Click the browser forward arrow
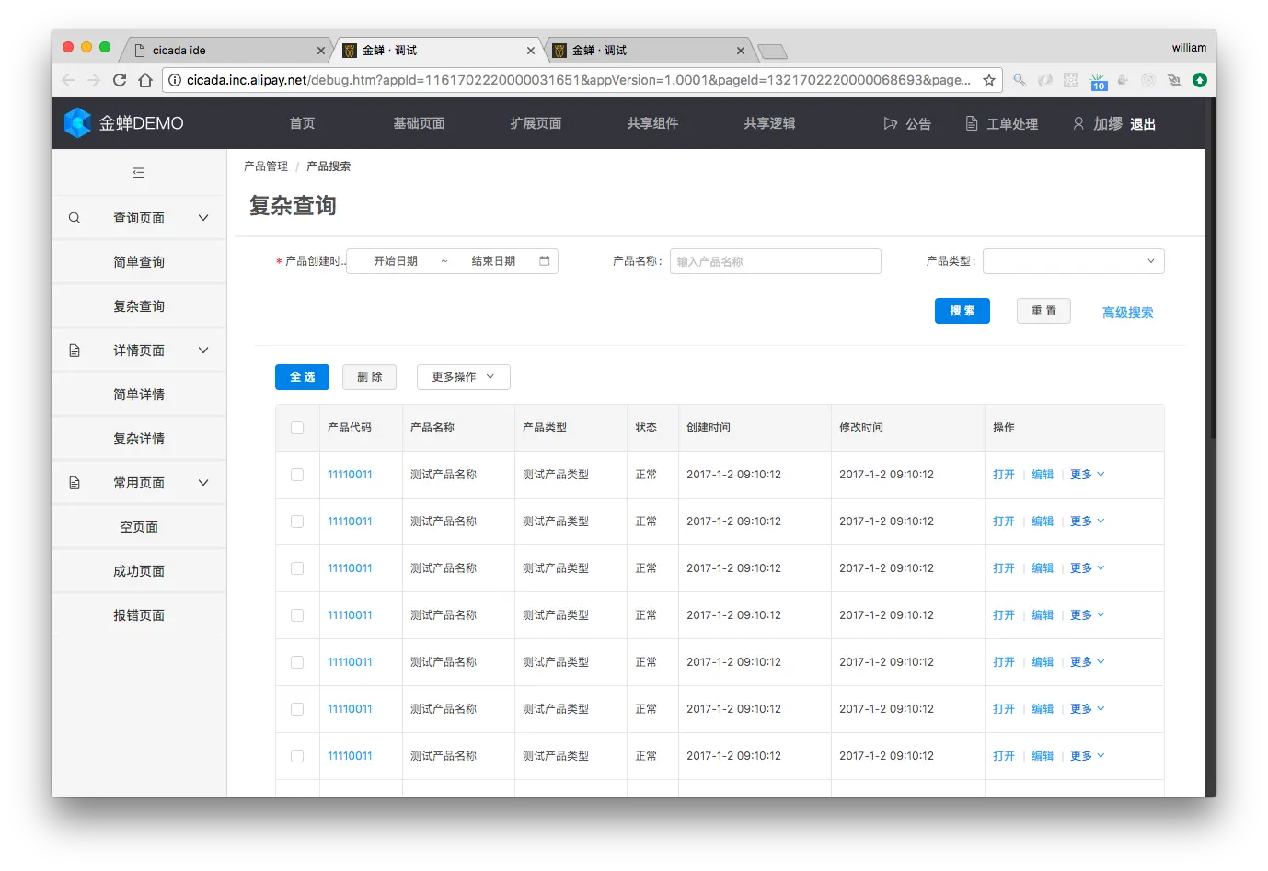The width and height of the screenshot is (1268, 871). (94, 80)
